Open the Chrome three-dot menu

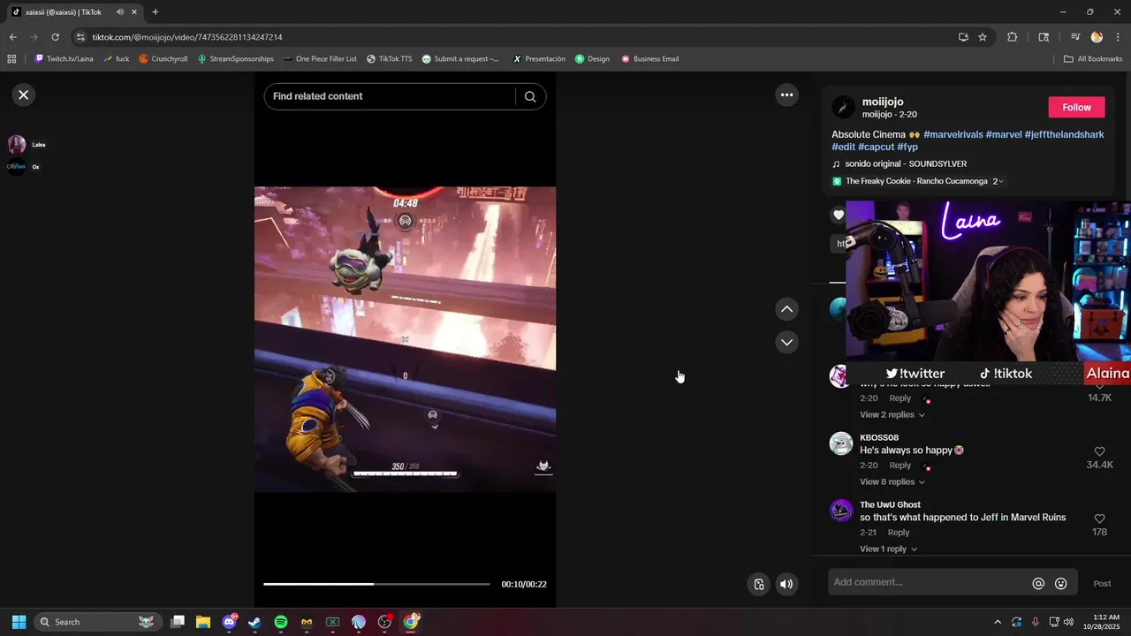pos(1118,37)
